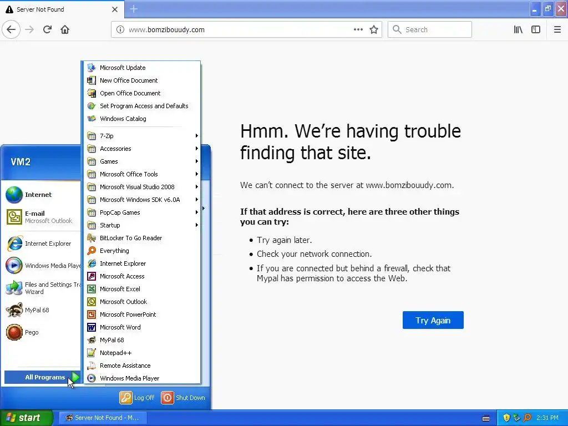Open the browser home page icon

click(x=65, y=29)
